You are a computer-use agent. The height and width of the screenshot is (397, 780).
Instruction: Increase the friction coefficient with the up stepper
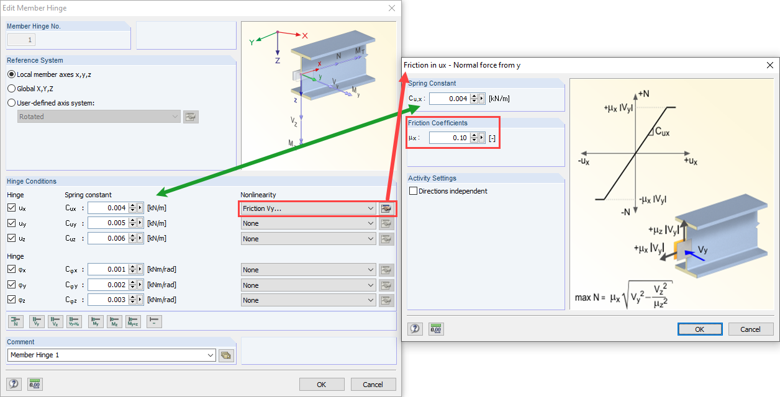473,134
